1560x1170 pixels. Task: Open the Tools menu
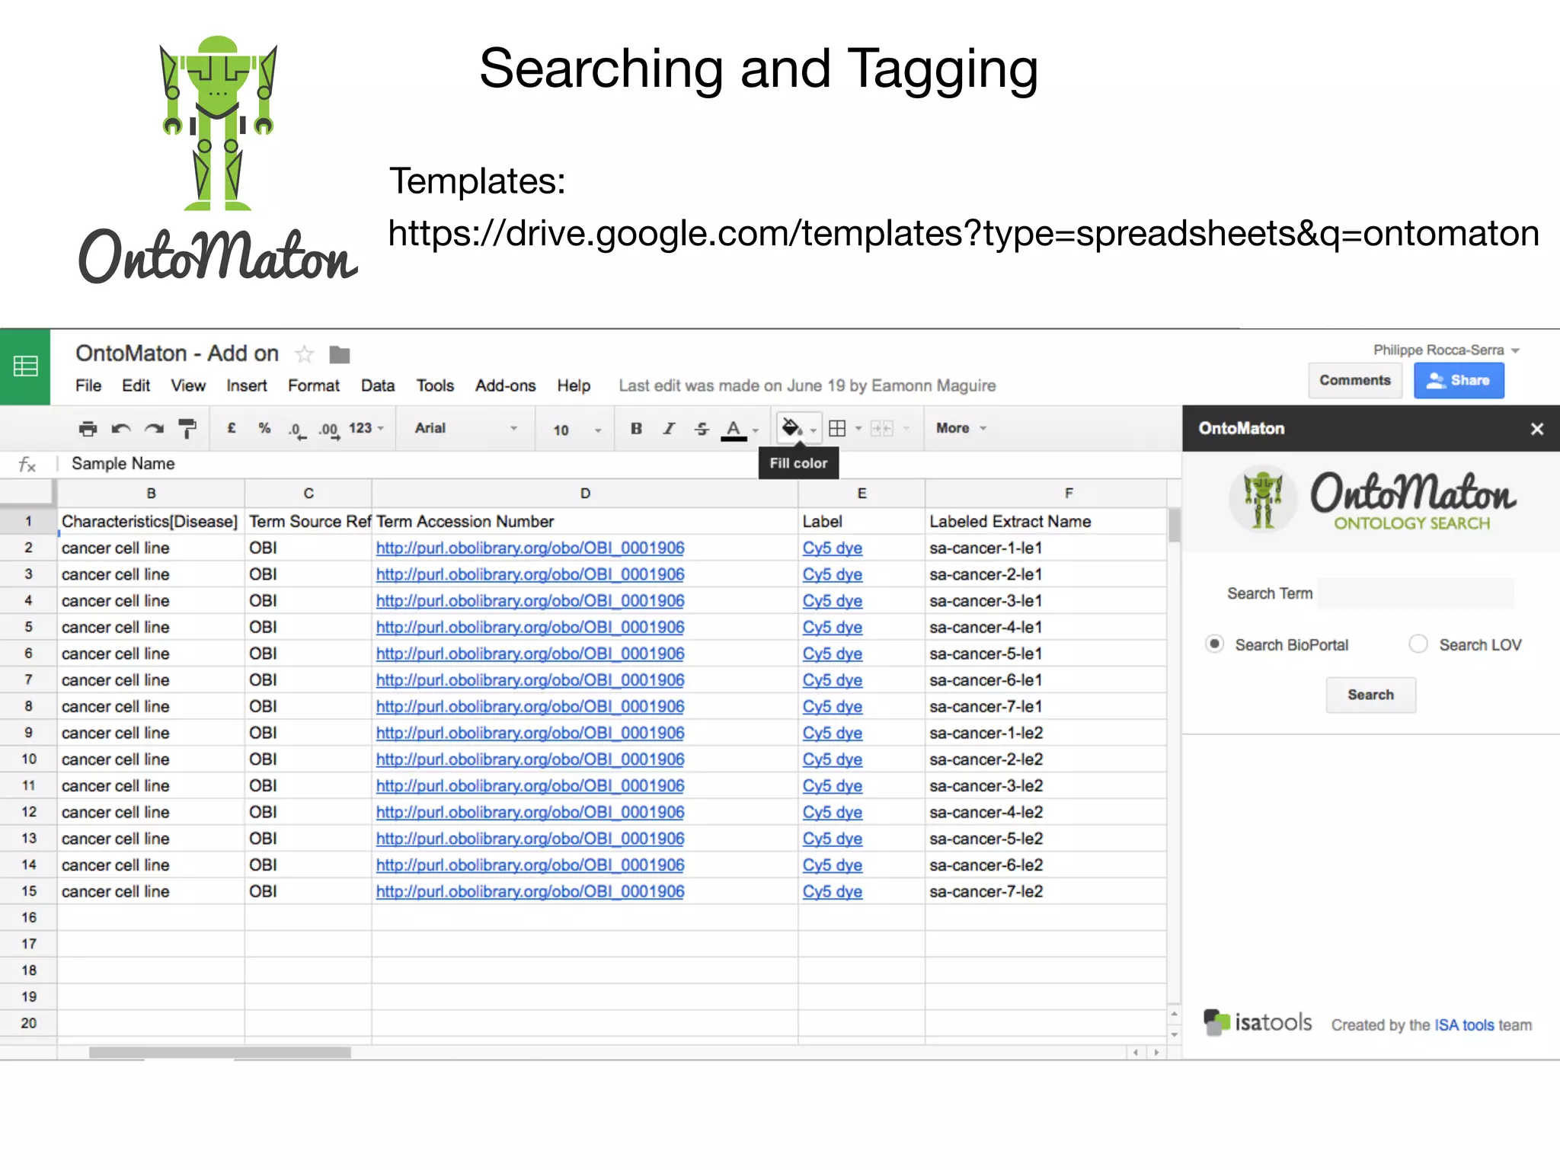[x=435, y=386]
